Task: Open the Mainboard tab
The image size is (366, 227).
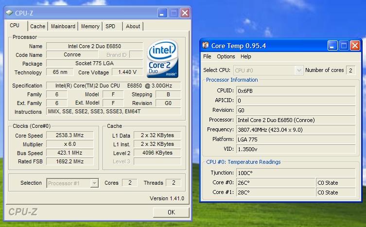Action: (x=63, y=26)
